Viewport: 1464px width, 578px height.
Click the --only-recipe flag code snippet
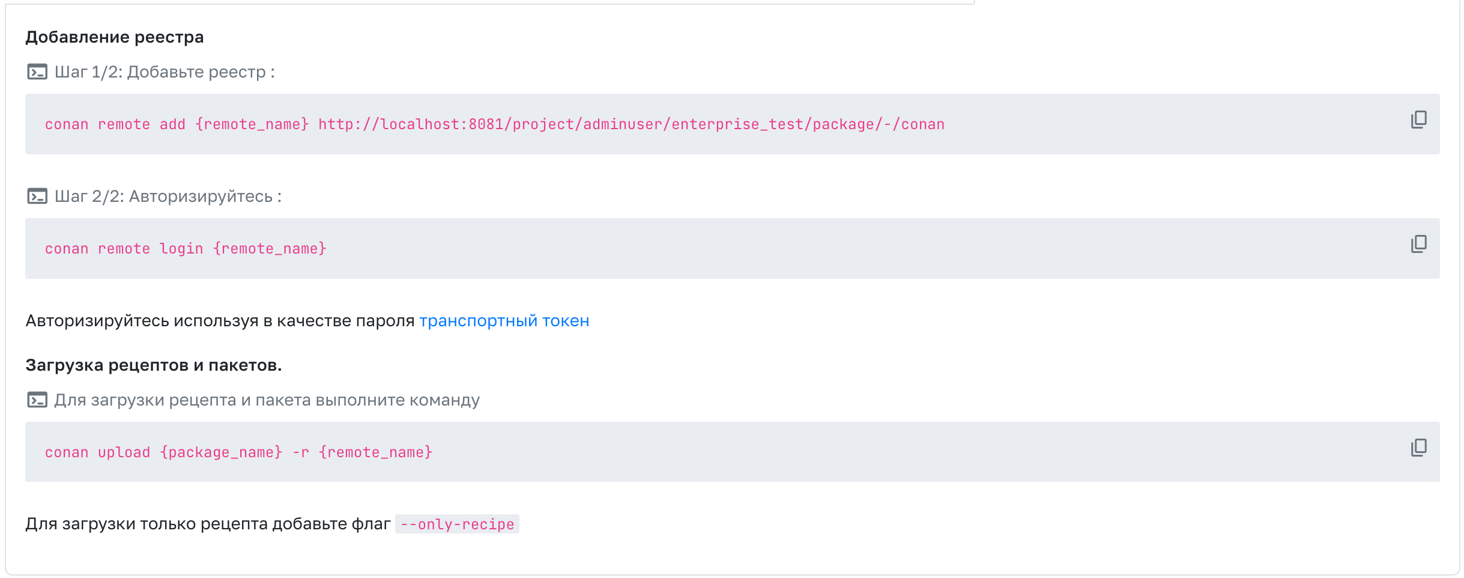(457, 525)
